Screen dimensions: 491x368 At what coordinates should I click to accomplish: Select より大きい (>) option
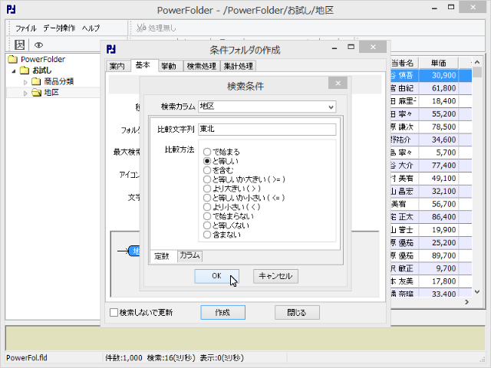(x=207, y=189)
